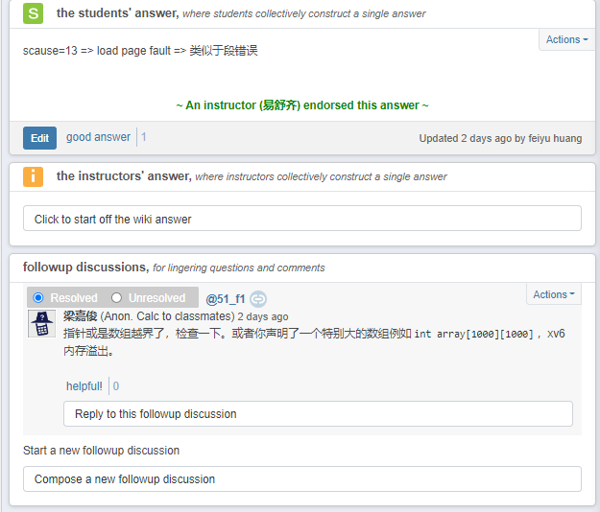Select the Unresolved radio button
Screen dimensions: 600x512
117,298
